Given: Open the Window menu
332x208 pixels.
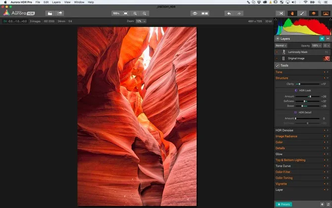Looking at the screenshot, I should [79, 2].
